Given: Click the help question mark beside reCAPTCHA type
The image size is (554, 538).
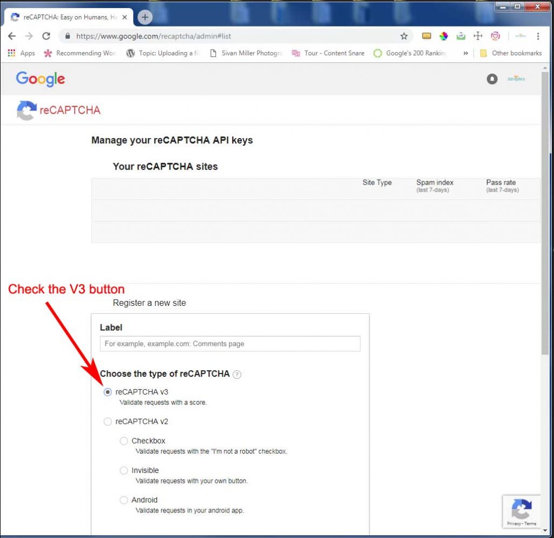Looking at the screenshot, I should point(237,375).
